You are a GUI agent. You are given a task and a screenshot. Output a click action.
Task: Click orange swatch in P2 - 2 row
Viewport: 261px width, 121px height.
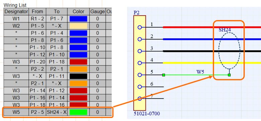click(78, 69)
